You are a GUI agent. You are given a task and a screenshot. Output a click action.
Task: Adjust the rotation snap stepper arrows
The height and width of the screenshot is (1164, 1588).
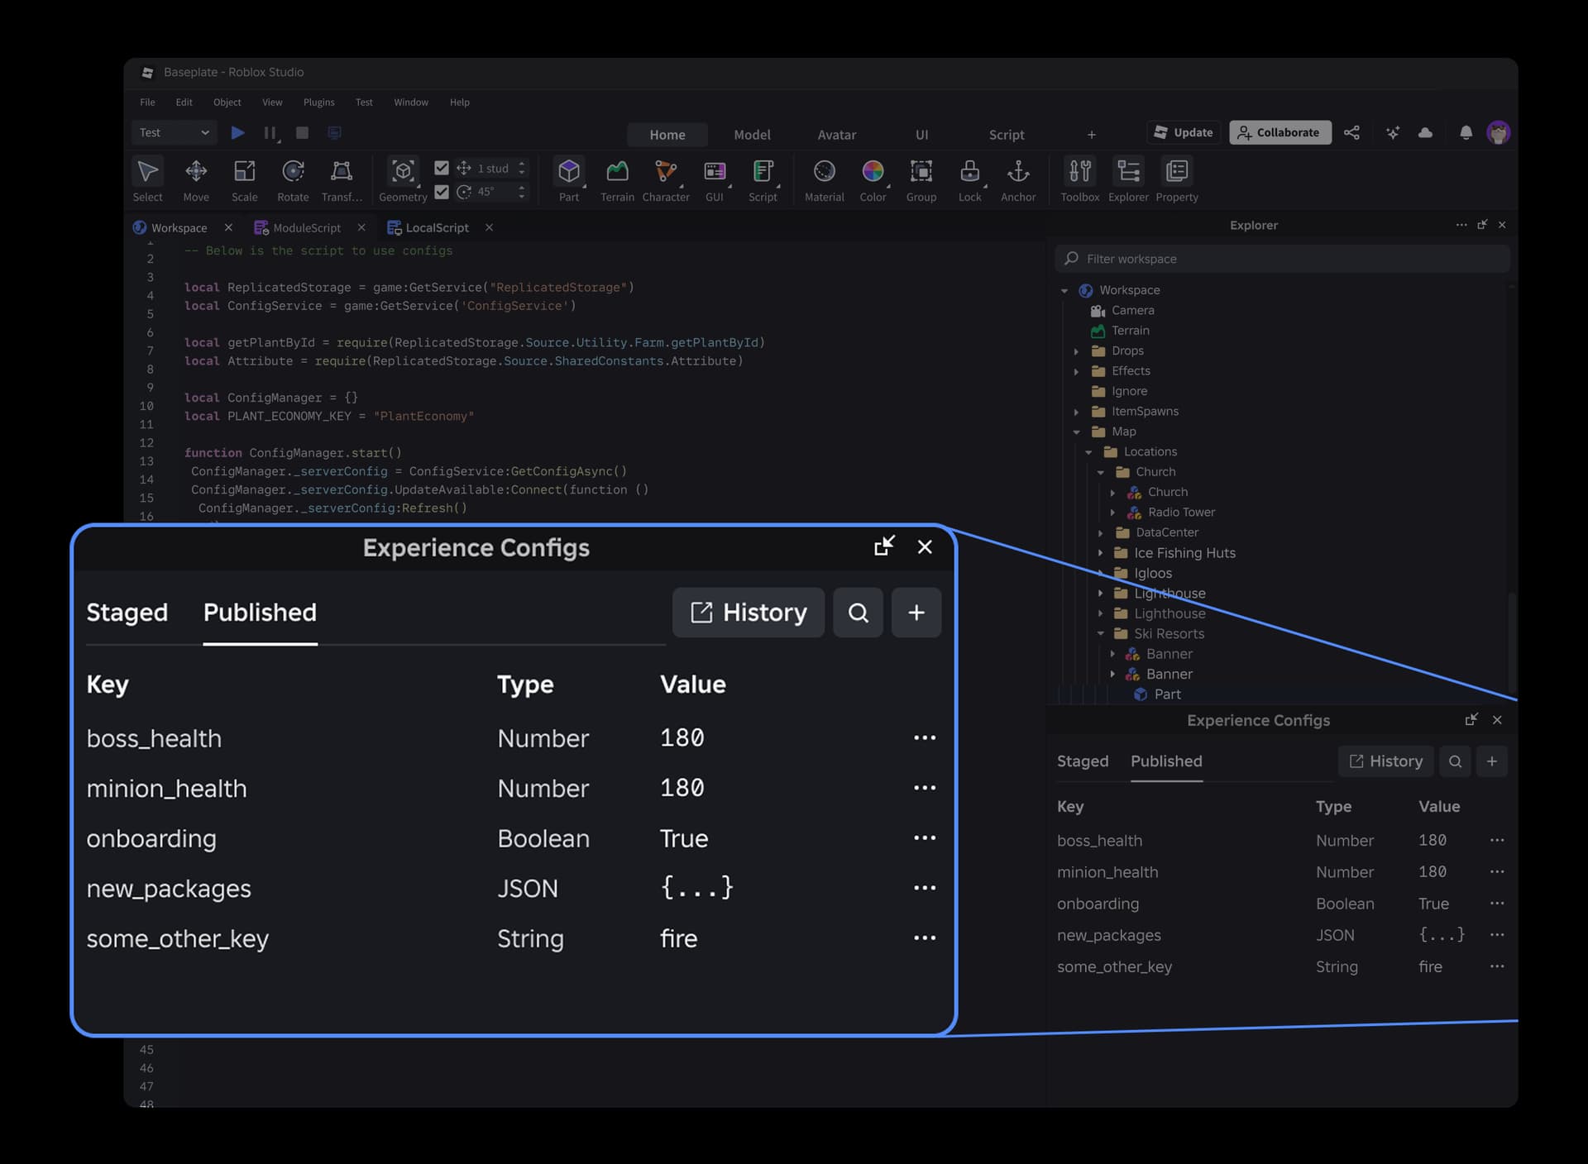pos(521,193)
